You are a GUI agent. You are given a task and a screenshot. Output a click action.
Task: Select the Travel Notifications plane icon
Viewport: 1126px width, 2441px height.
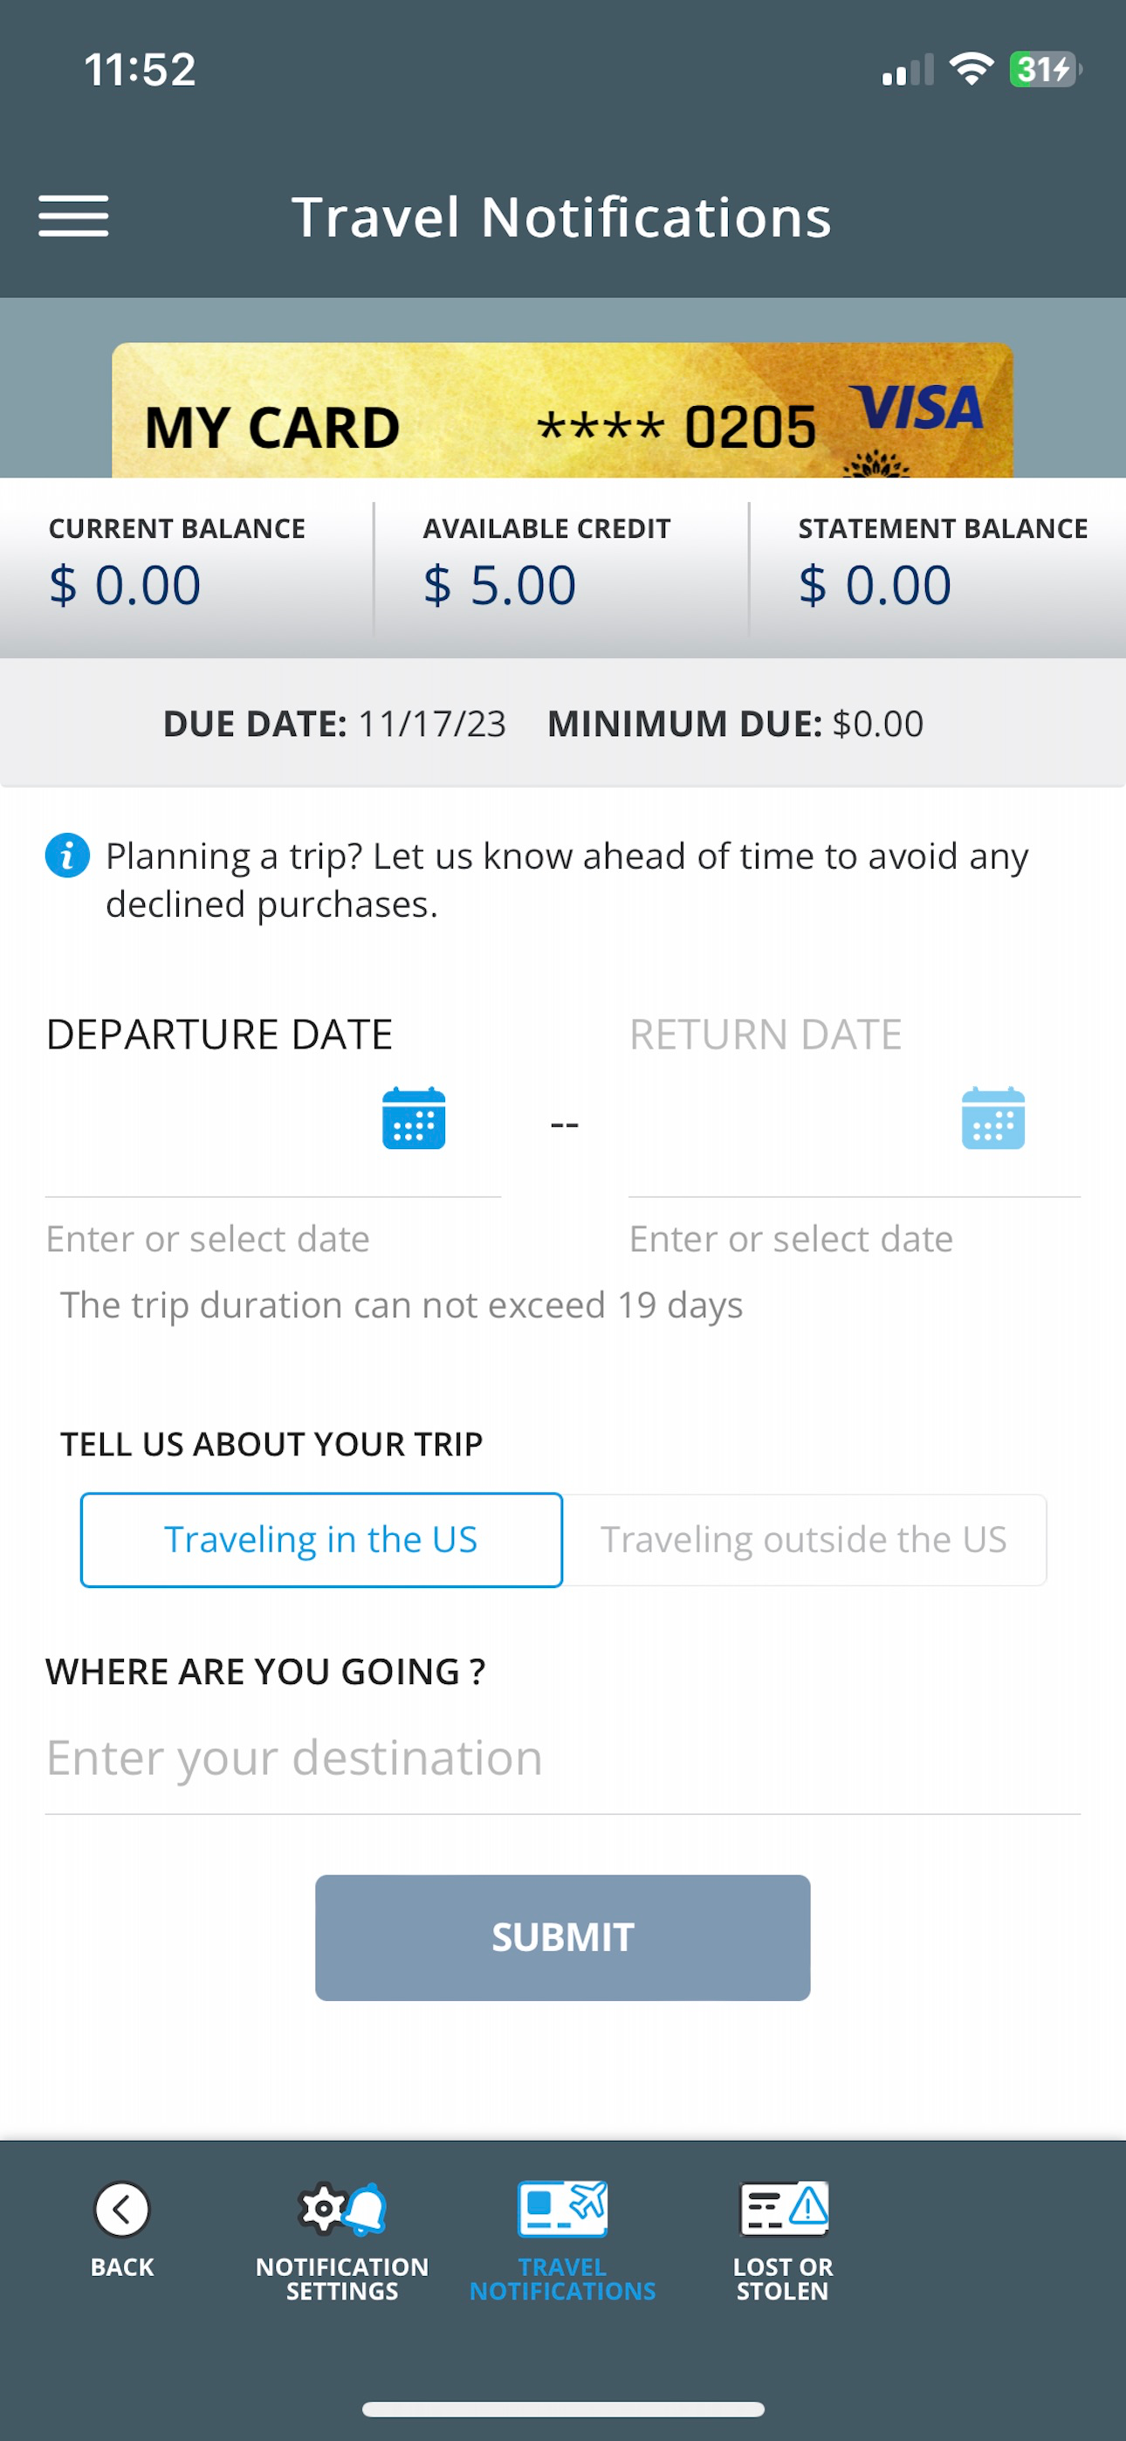(x=562, y=2208)
